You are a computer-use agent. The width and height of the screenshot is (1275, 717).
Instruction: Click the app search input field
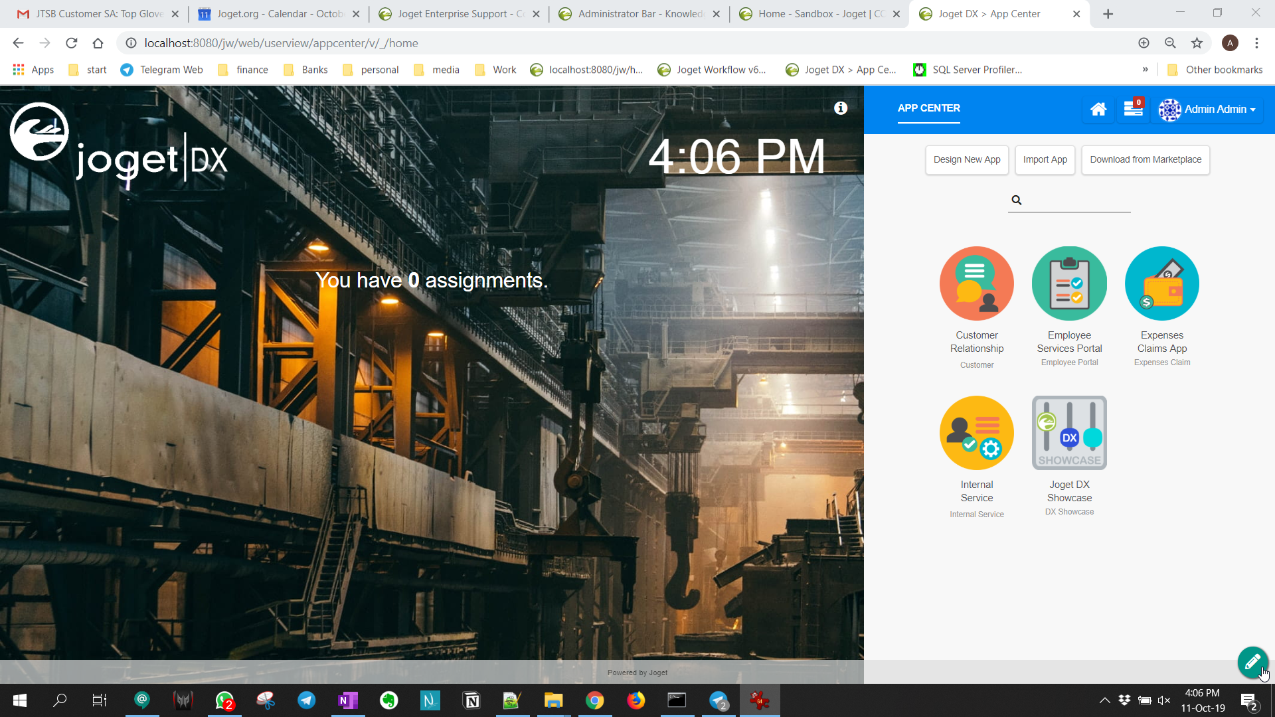tap(1076, 200)
